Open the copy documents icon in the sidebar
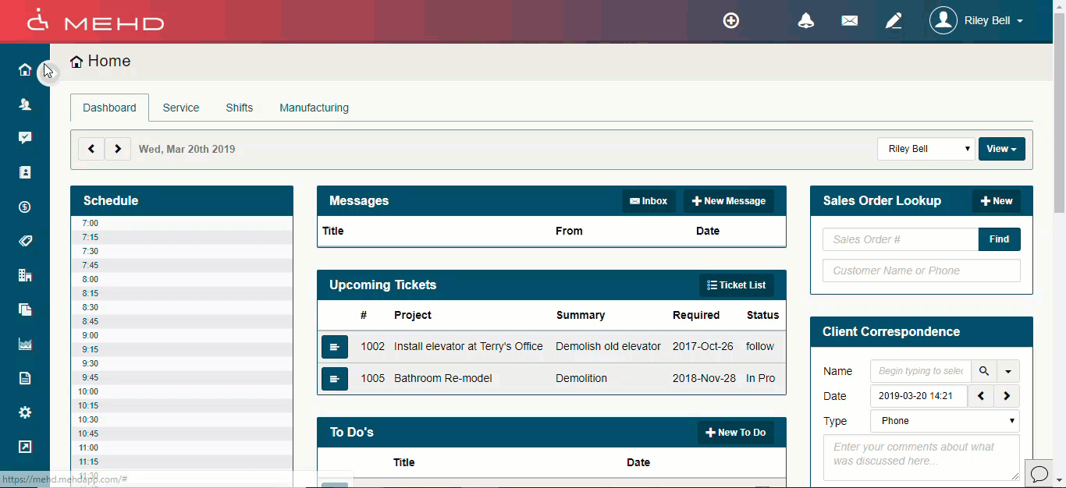Image resolution: width=1066 pixels, height=488 pixels. (25, 310)
